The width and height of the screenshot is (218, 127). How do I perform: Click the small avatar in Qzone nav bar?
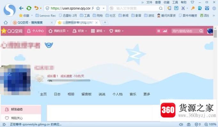click(x=210, y=31)
